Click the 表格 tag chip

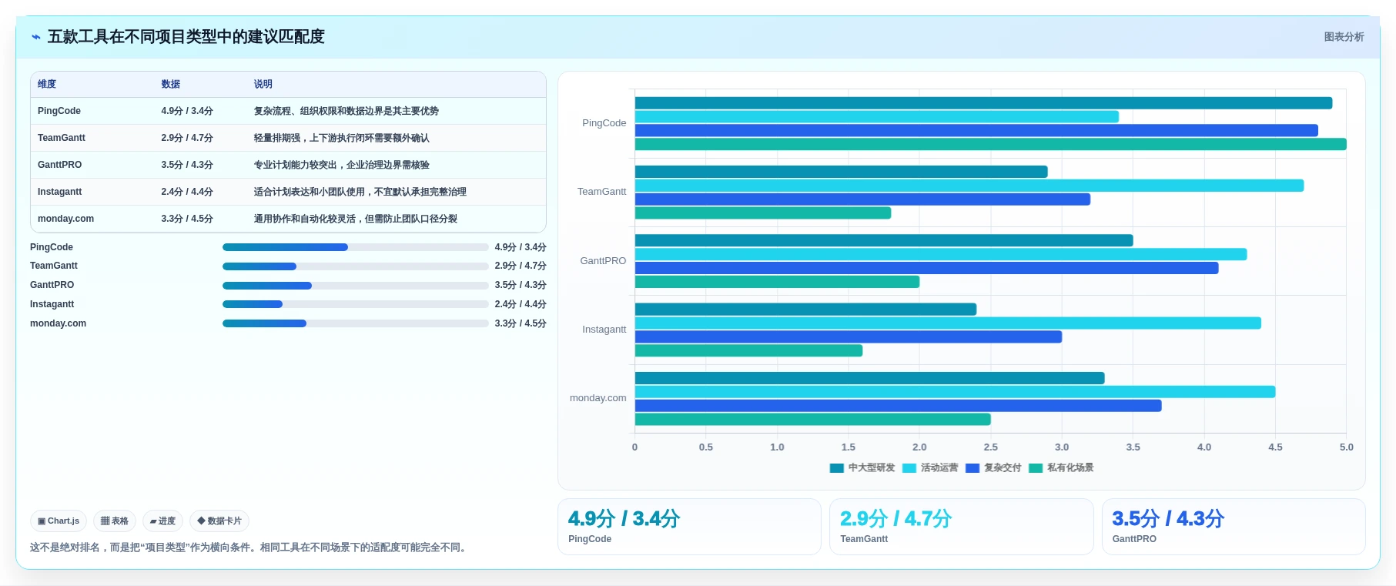pyautogui.click(x=115, y=521)
